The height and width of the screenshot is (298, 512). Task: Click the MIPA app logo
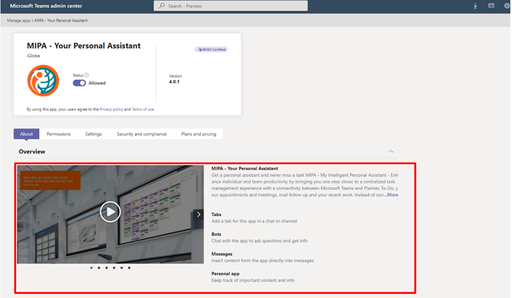point(43,81)
